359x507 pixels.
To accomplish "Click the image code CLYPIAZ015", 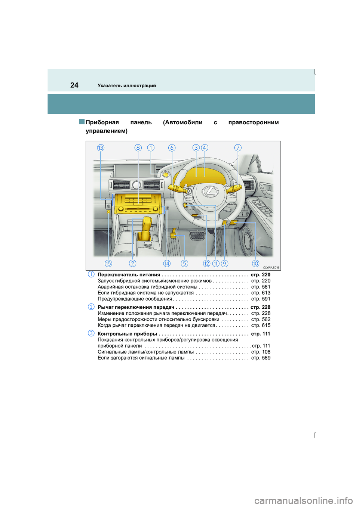I will [271, 268].
